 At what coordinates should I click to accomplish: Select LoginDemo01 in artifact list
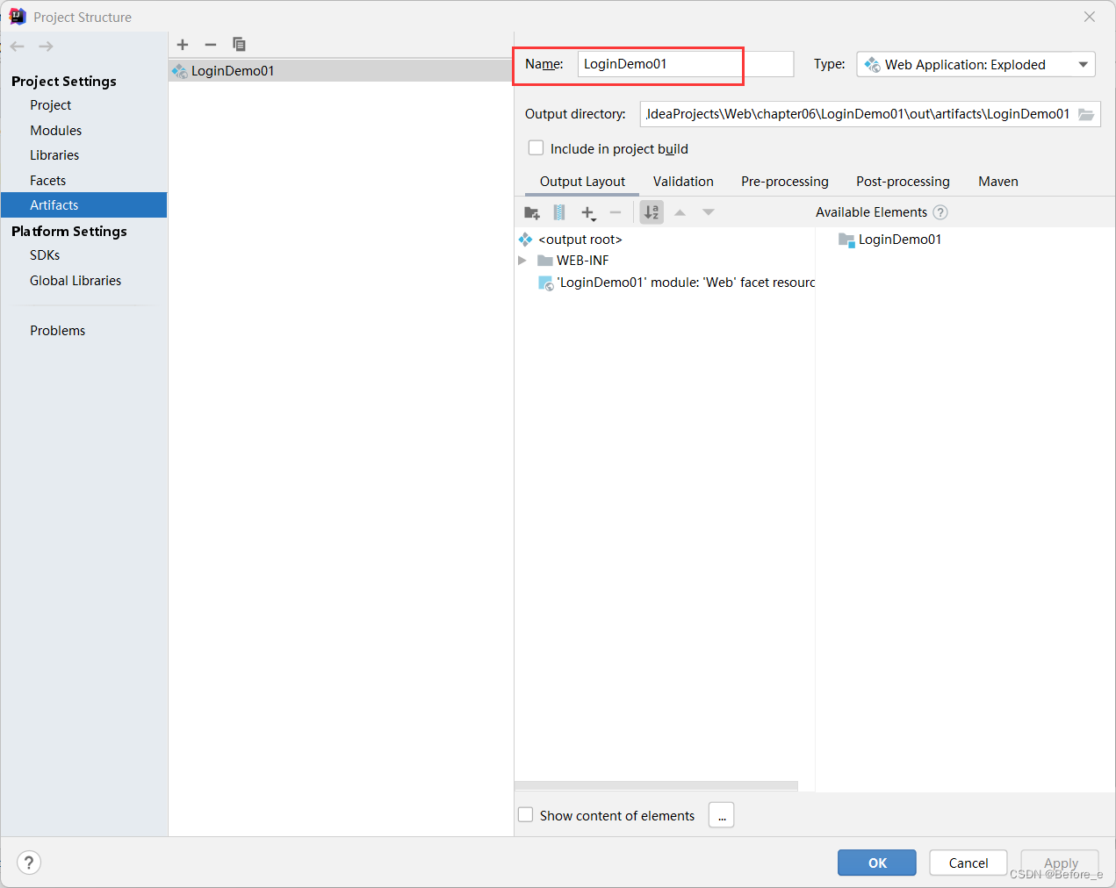[x=341, y=71]
